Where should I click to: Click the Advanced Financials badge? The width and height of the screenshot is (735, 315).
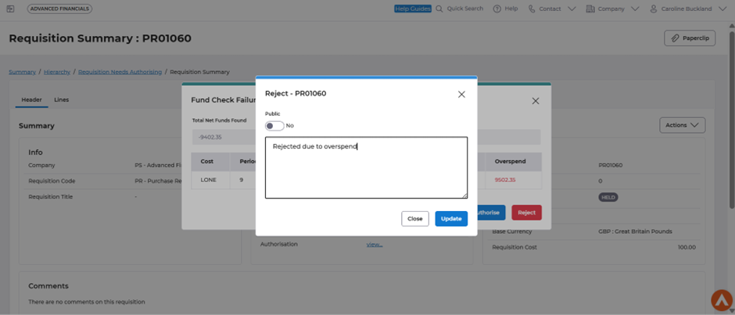(x=59, y=9)
